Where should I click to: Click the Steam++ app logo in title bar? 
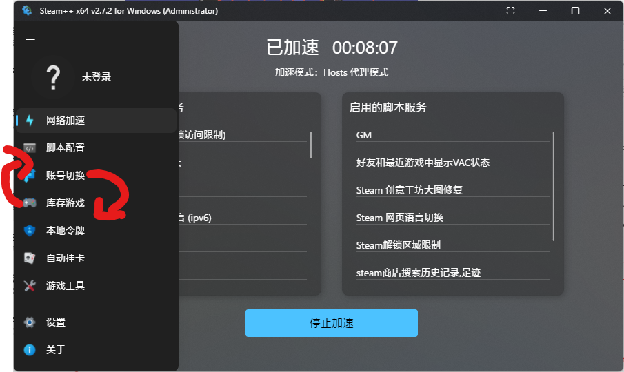(x=27, y=10)
